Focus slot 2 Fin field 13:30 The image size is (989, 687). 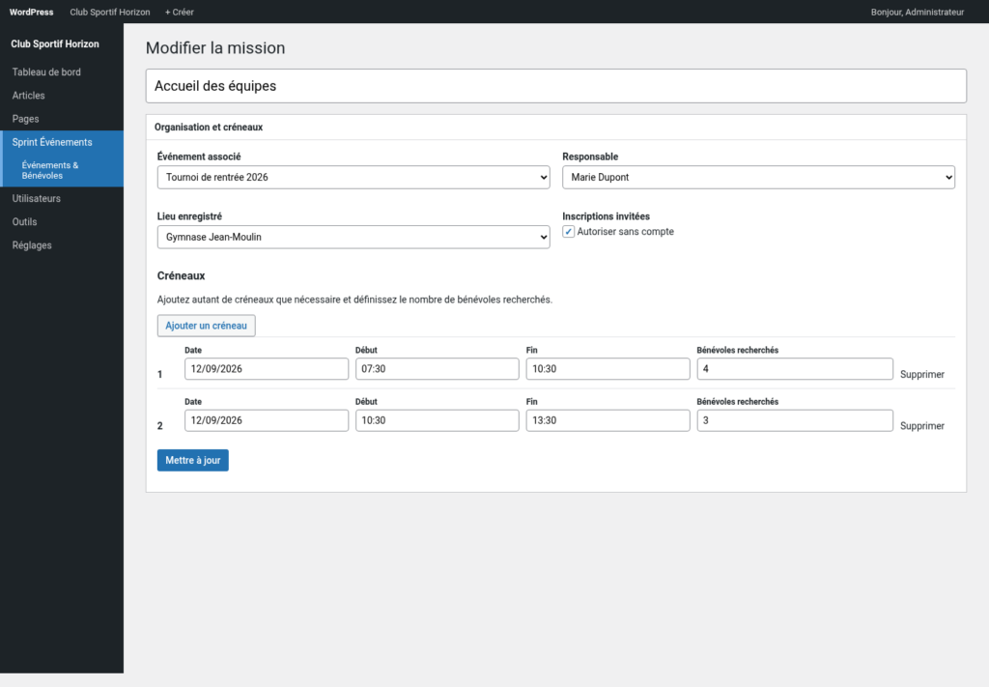(608, 420)
